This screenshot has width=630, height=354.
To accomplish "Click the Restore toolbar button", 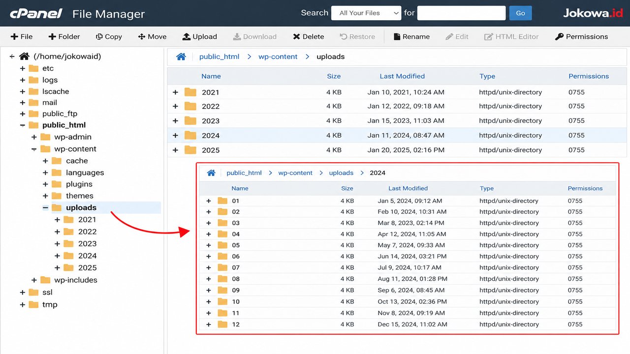I will click(357, 36).
